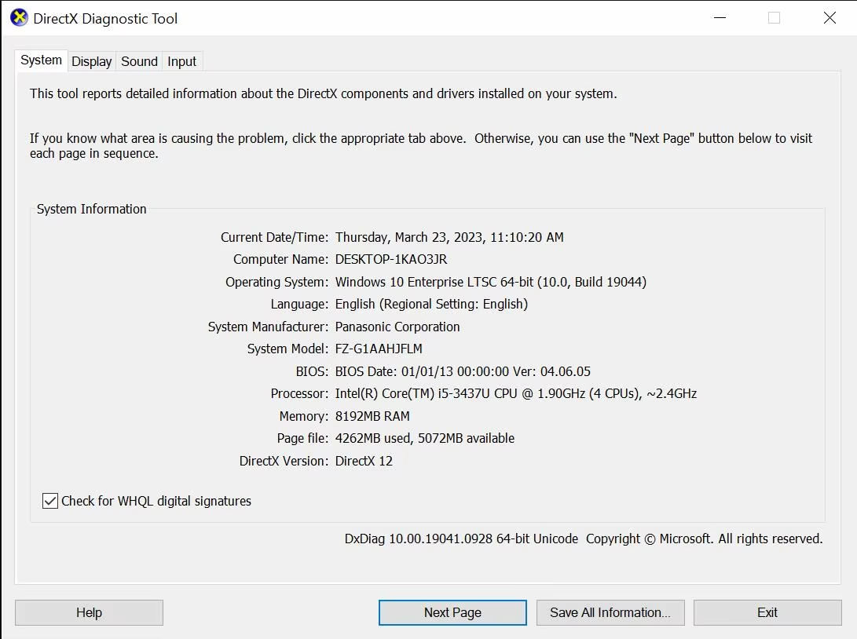This screenshot has height=639, width=857.
Task: Click the DirectX Version label
Action: click(x=284, y=461)
